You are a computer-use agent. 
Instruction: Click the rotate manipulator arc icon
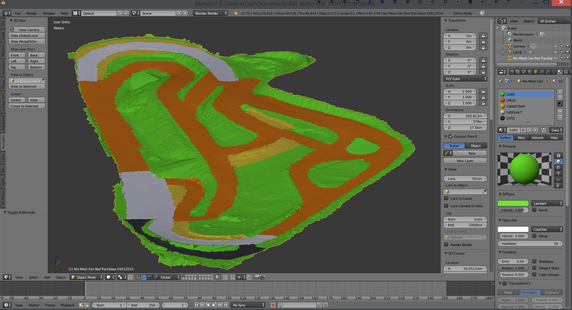pyautogui.click(x=150, y=277)
